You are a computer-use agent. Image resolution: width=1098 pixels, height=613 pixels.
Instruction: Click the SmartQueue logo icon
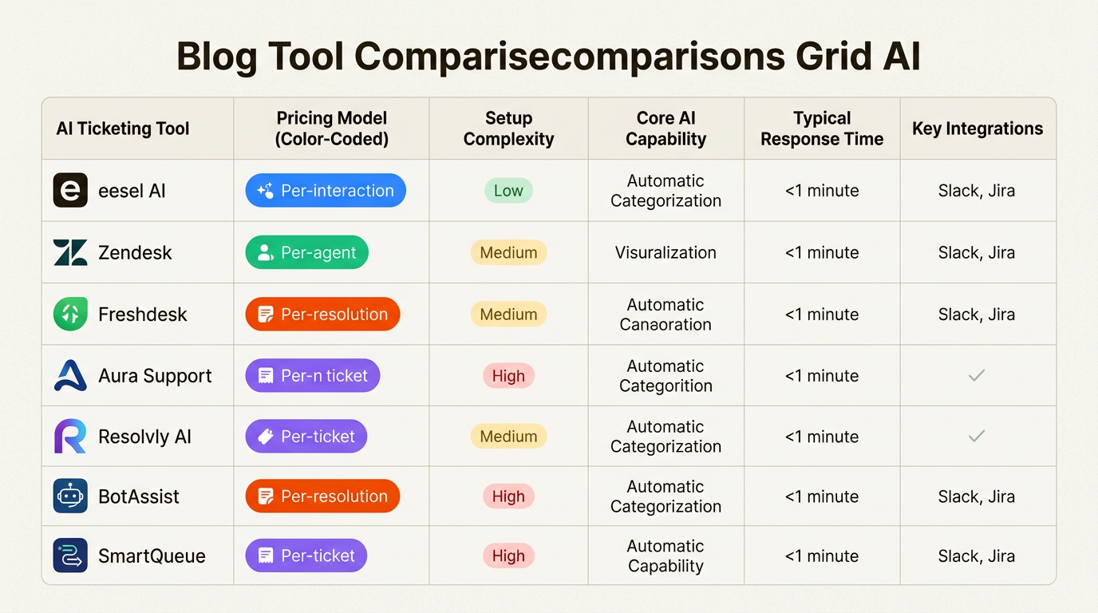point(70,556)
